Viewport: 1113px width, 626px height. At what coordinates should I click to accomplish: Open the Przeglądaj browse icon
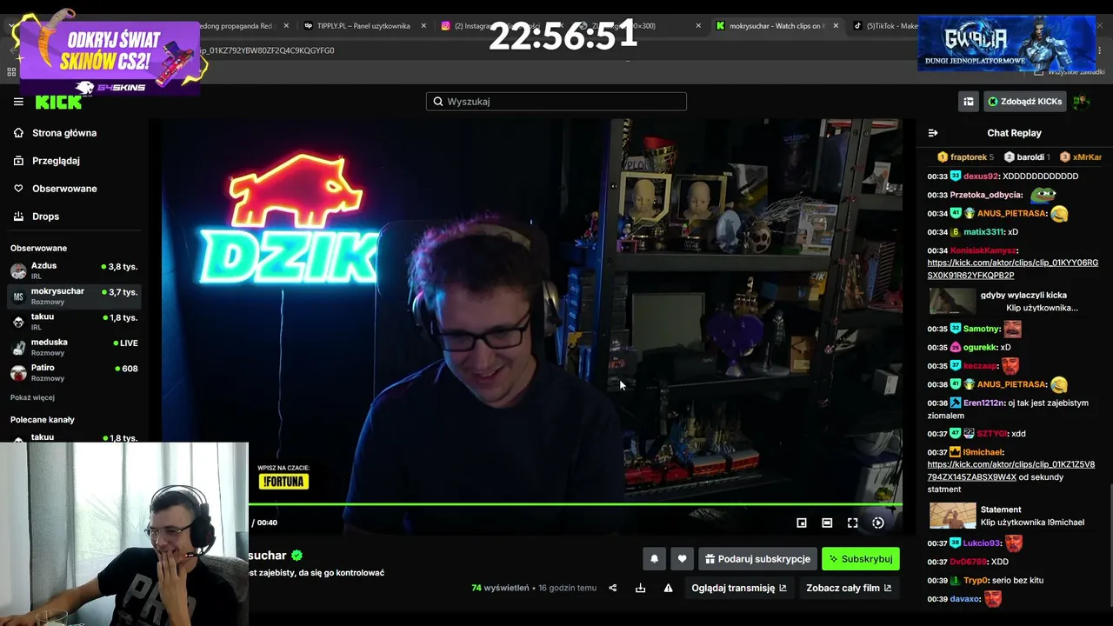(x=18, y=161)
